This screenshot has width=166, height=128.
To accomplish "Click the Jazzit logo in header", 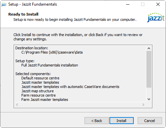I will click(156, 18).
